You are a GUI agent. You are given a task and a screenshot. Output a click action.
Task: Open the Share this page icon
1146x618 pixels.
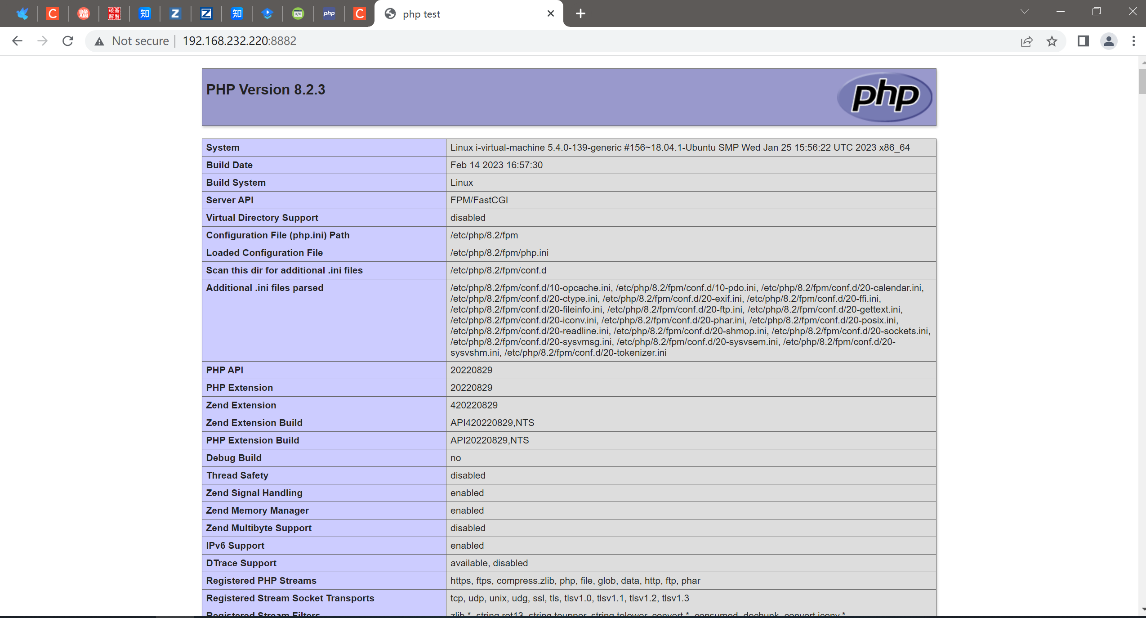(x=1026, y=41)
